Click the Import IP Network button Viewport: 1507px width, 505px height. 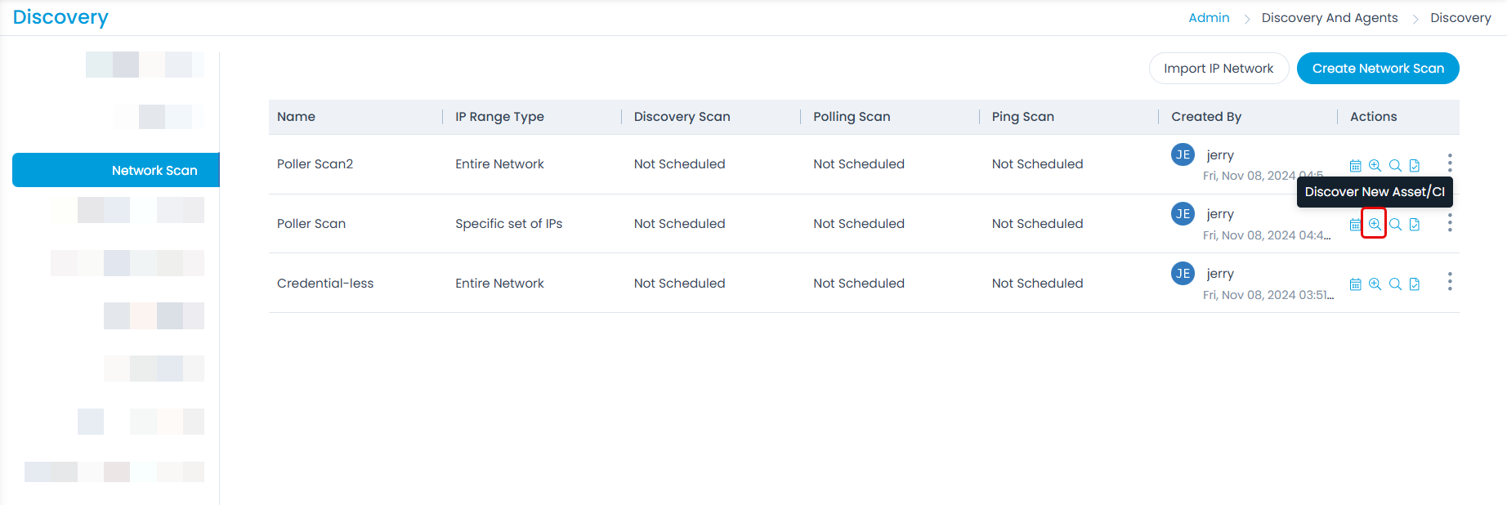[1219, 69]
